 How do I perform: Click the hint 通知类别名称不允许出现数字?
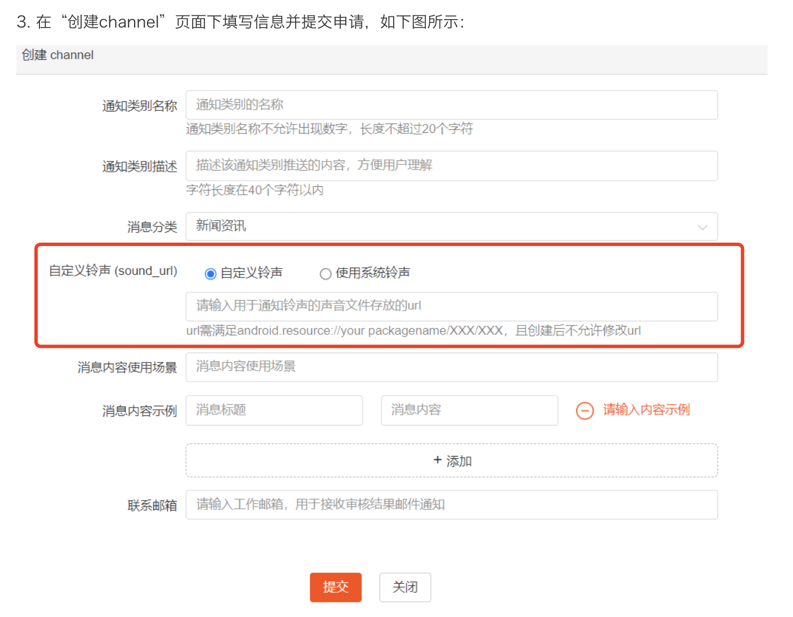point(329,129)
